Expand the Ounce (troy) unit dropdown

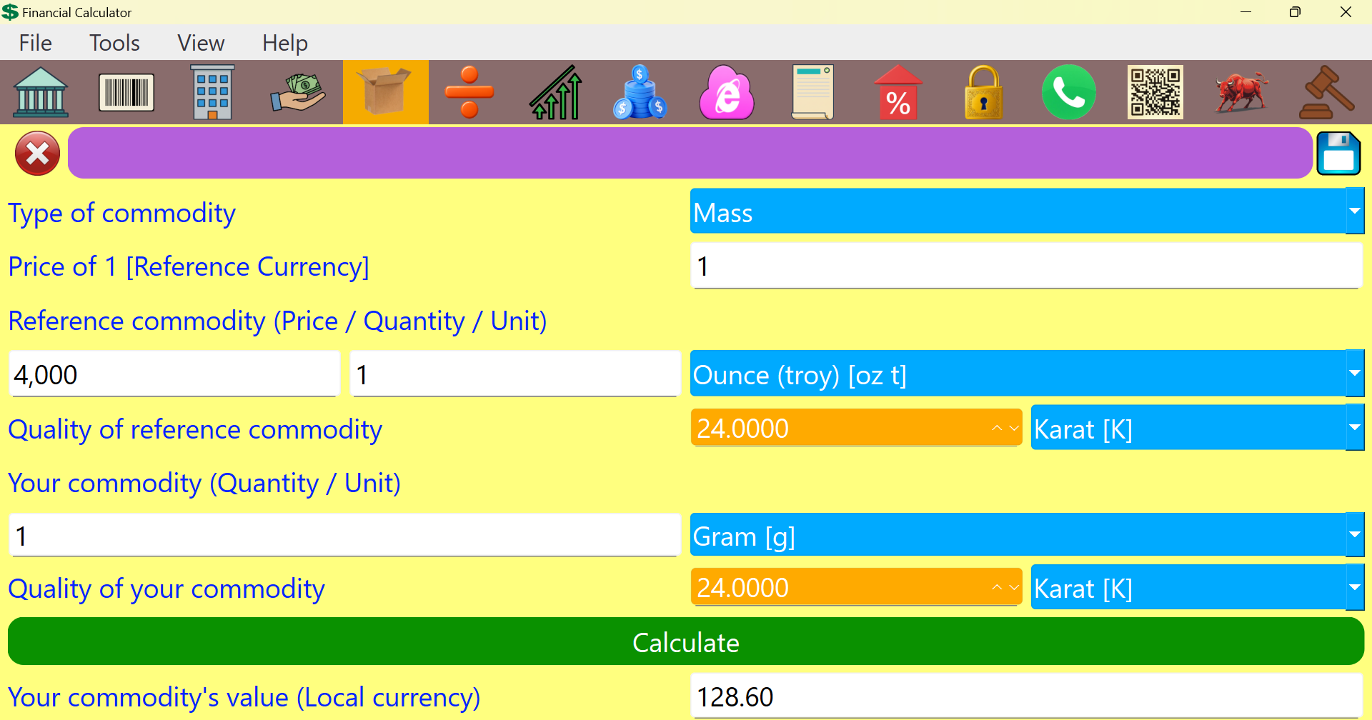pos(1355,373)
